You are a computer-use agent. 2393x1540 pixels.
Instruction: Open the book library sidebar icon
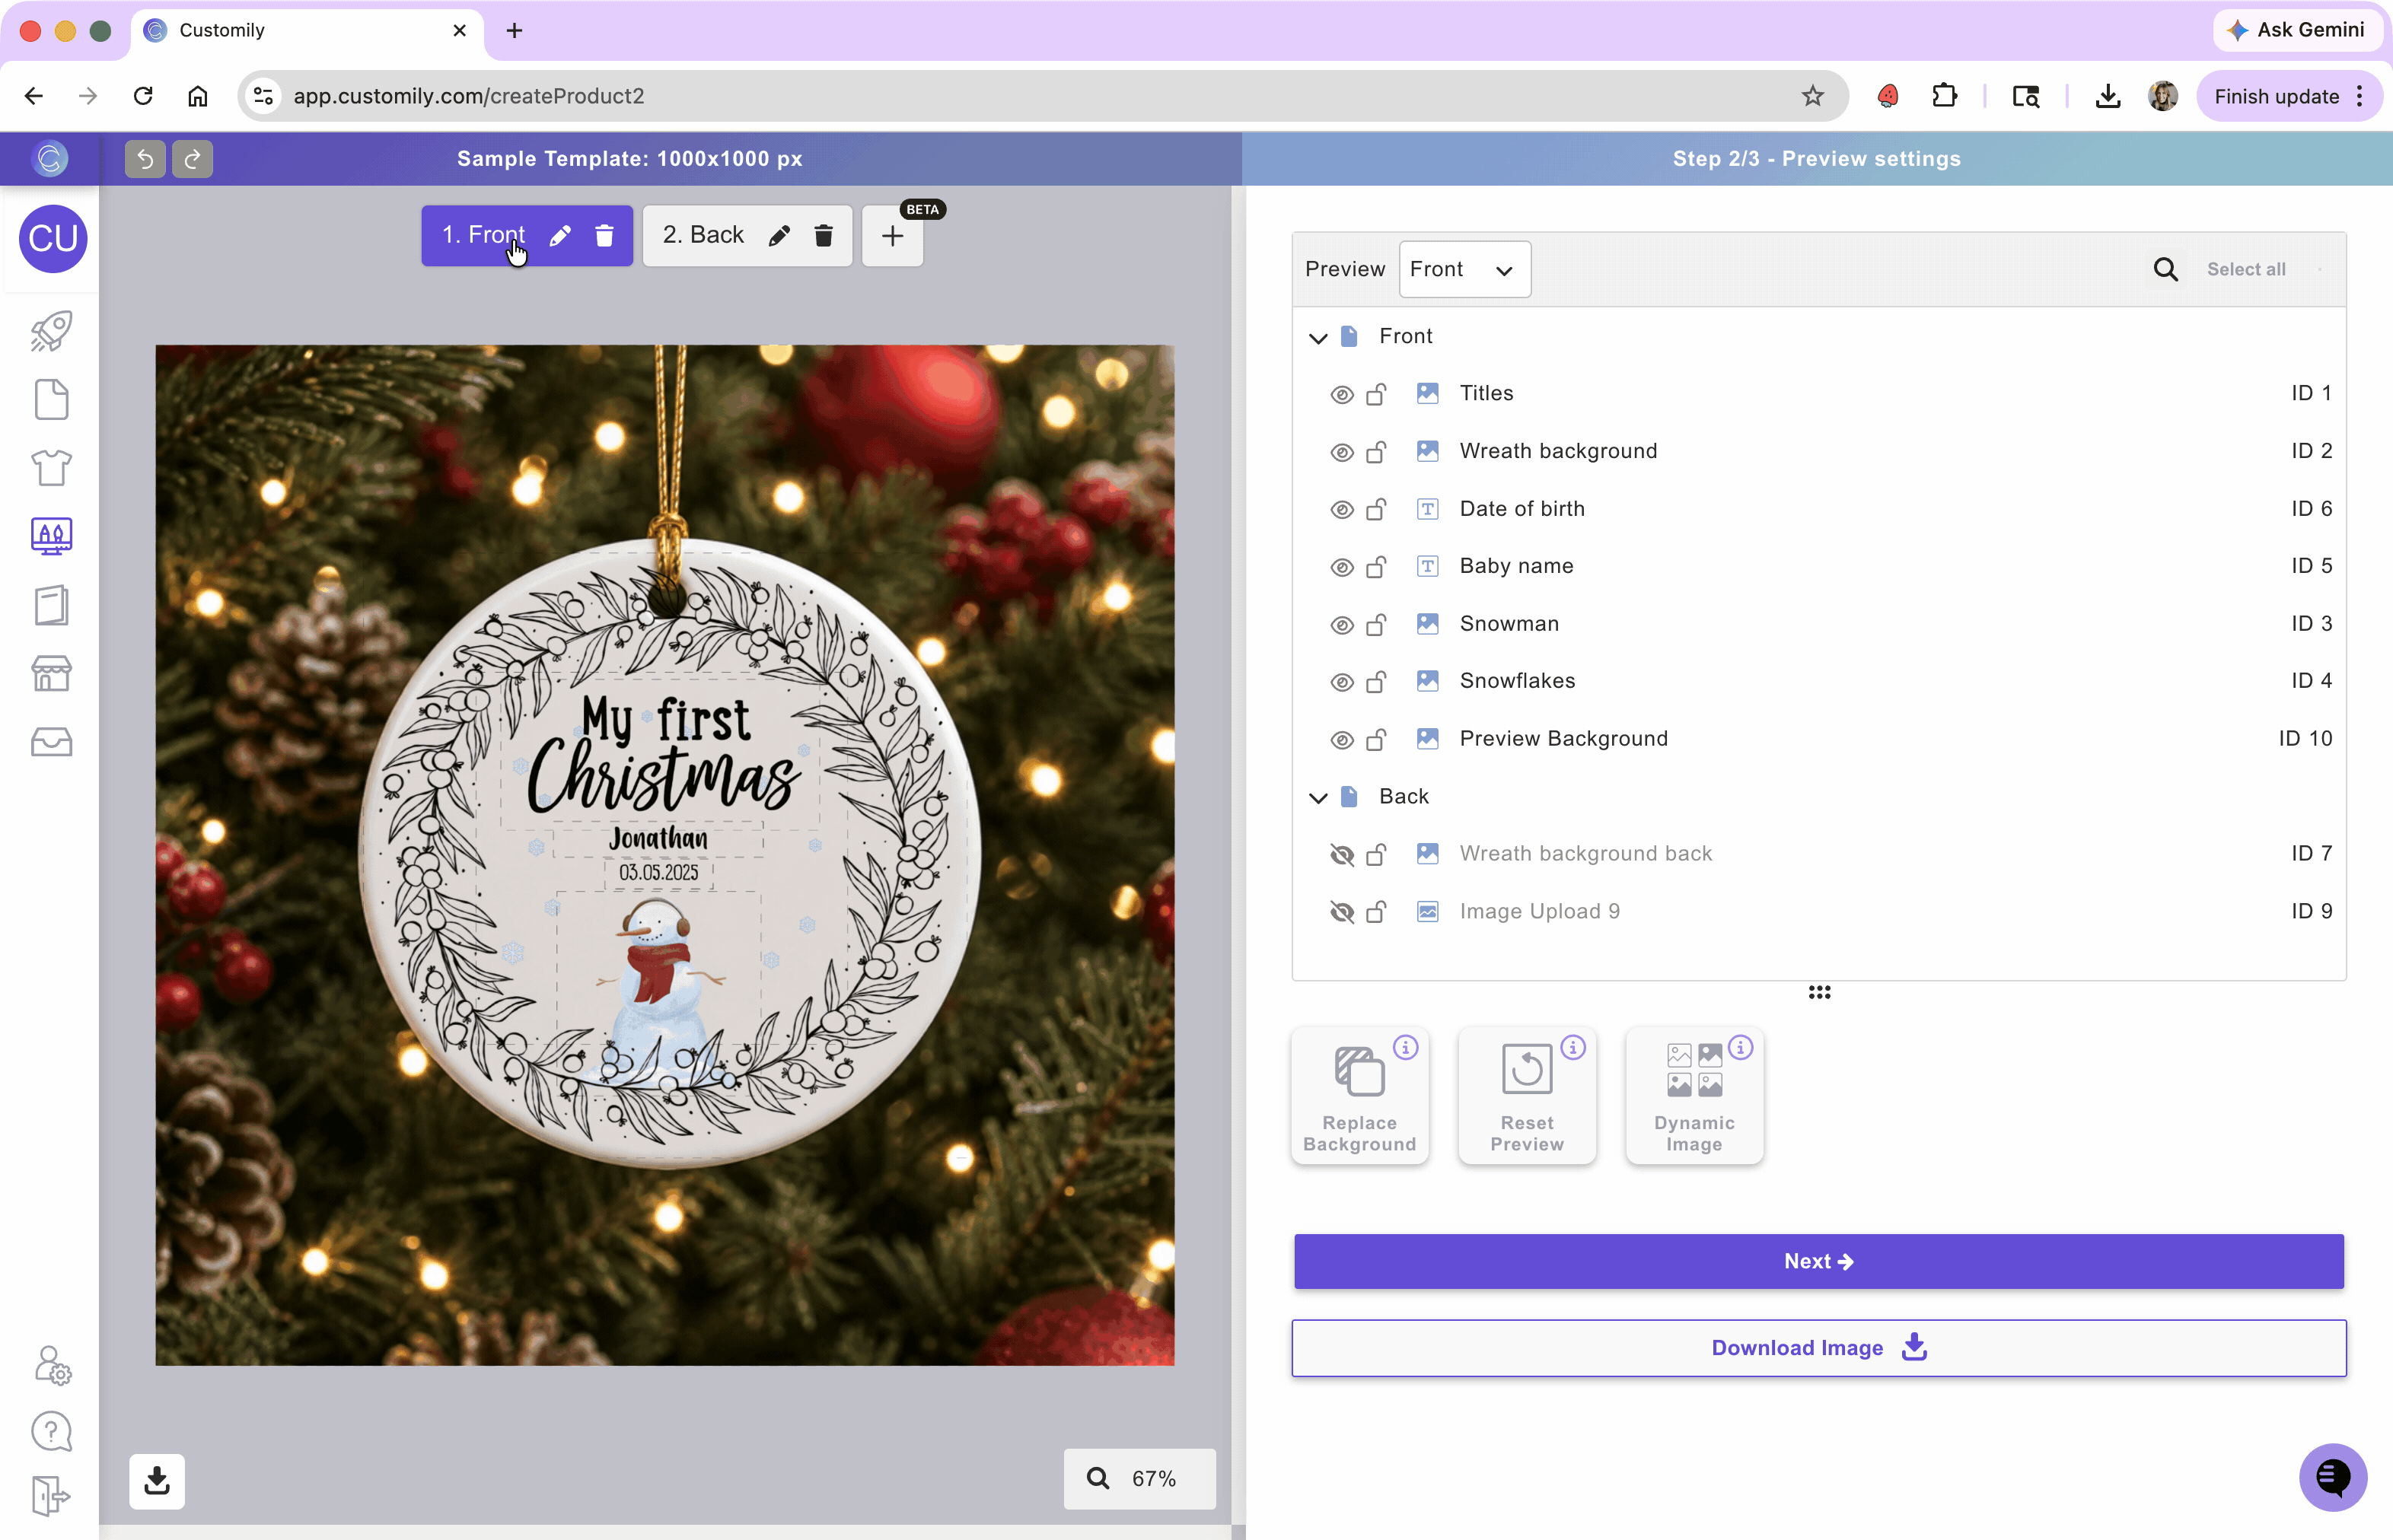point(51,604)
